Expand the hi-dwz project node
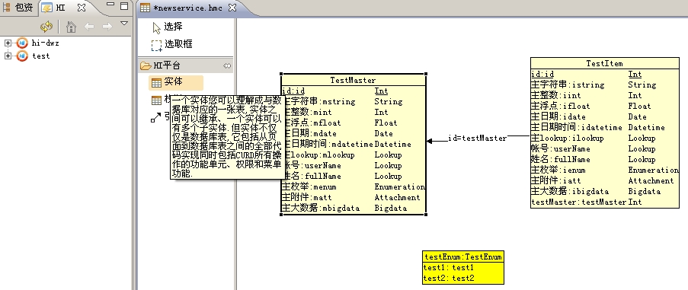The image size is (688, 290). coord(8,43)
